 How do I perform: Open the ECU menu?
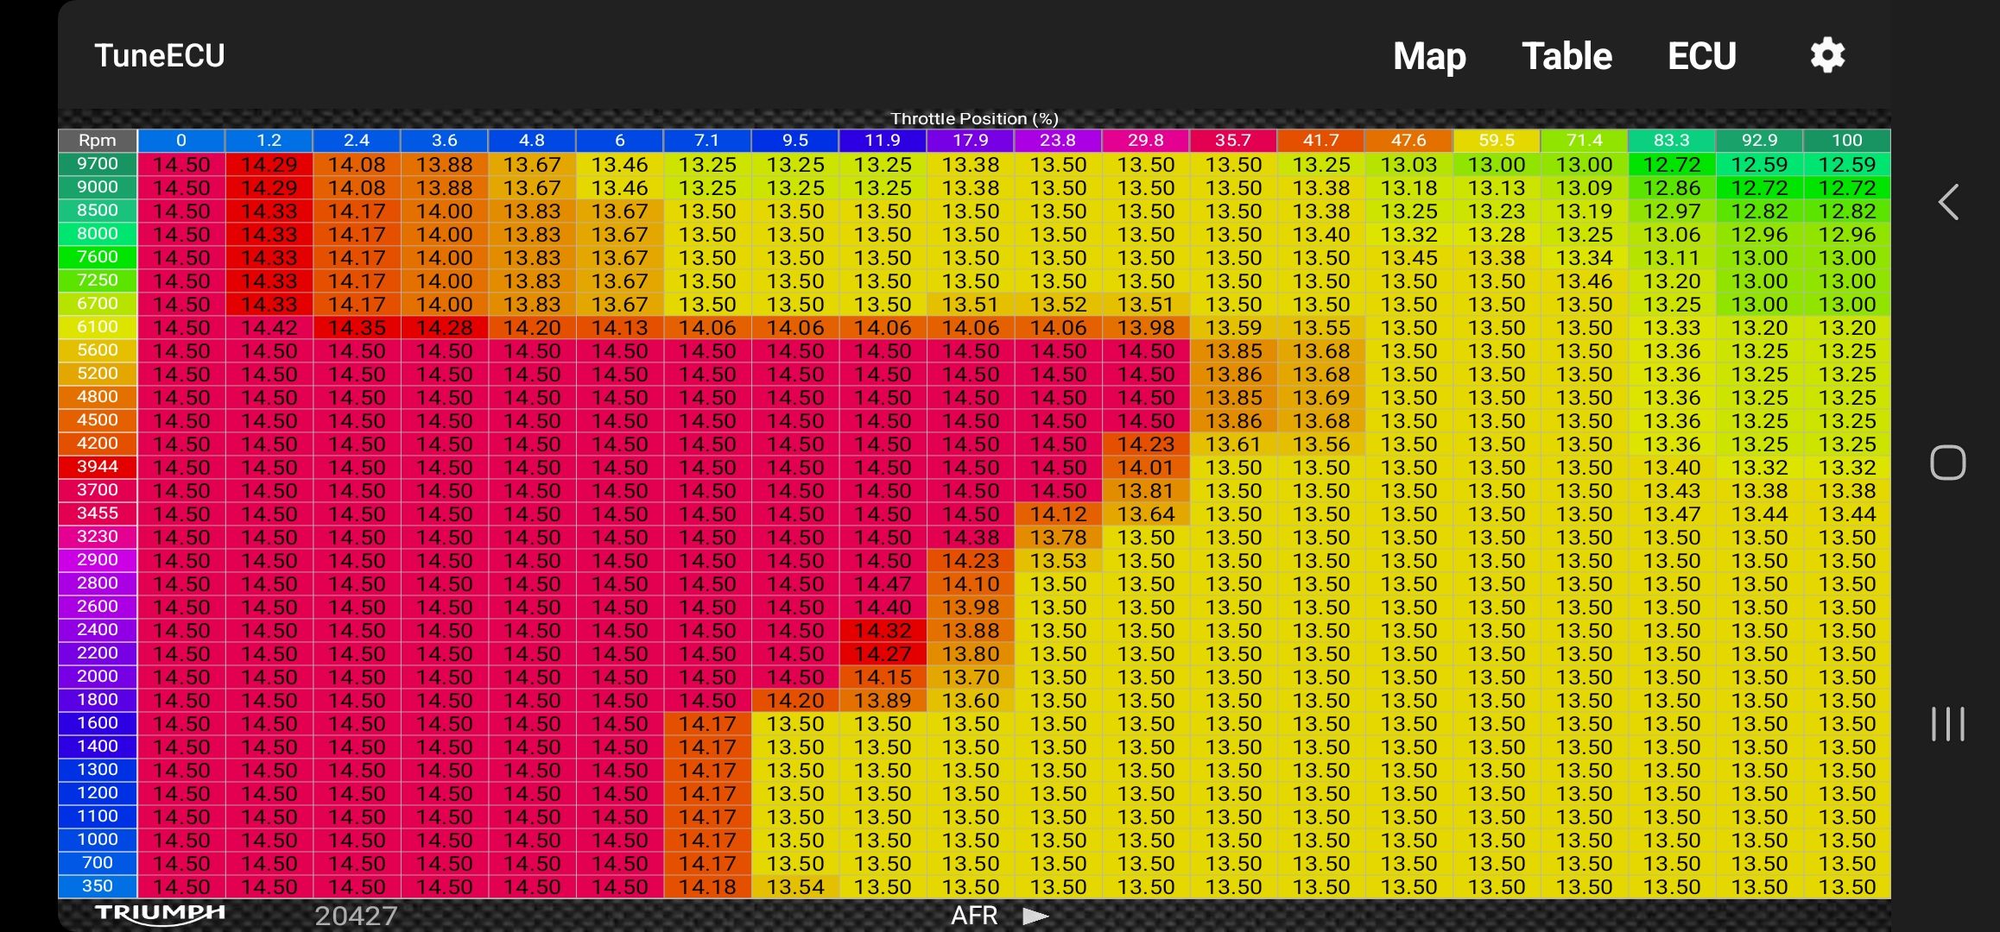[1701, 56]
